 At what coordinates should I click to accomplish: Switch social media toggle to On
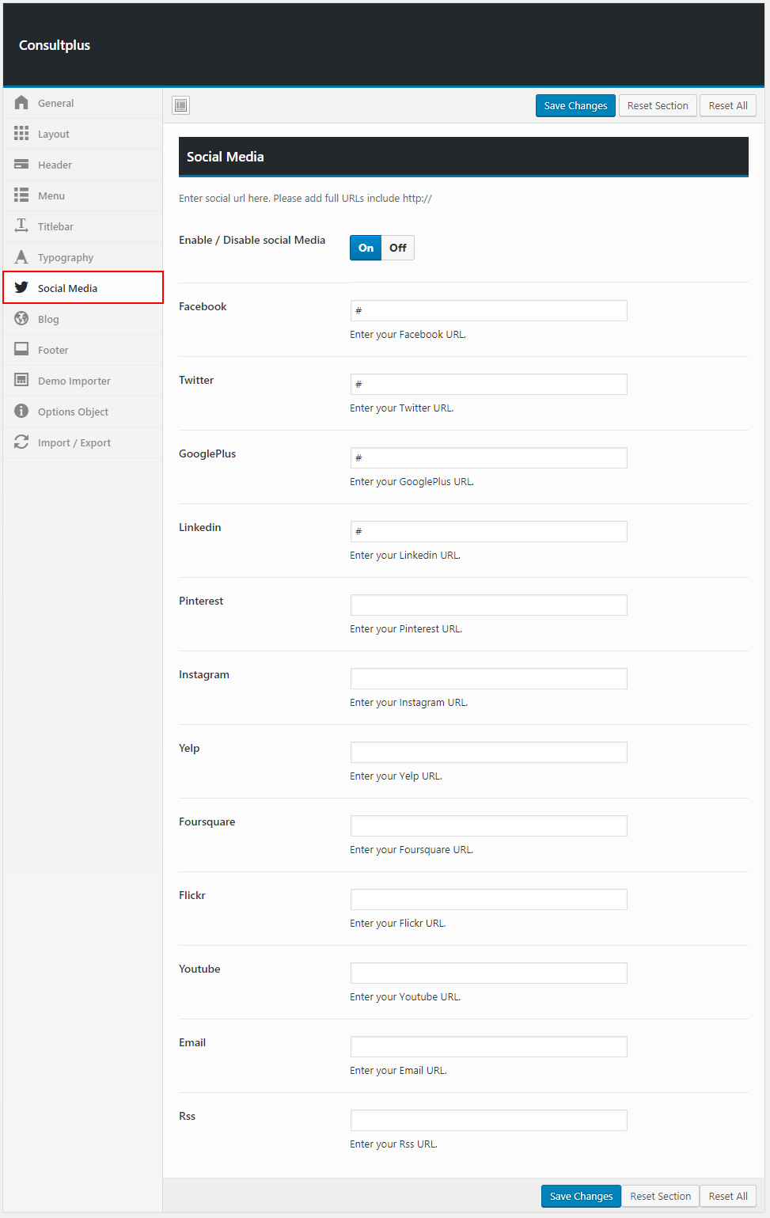(x=366, y=248)
